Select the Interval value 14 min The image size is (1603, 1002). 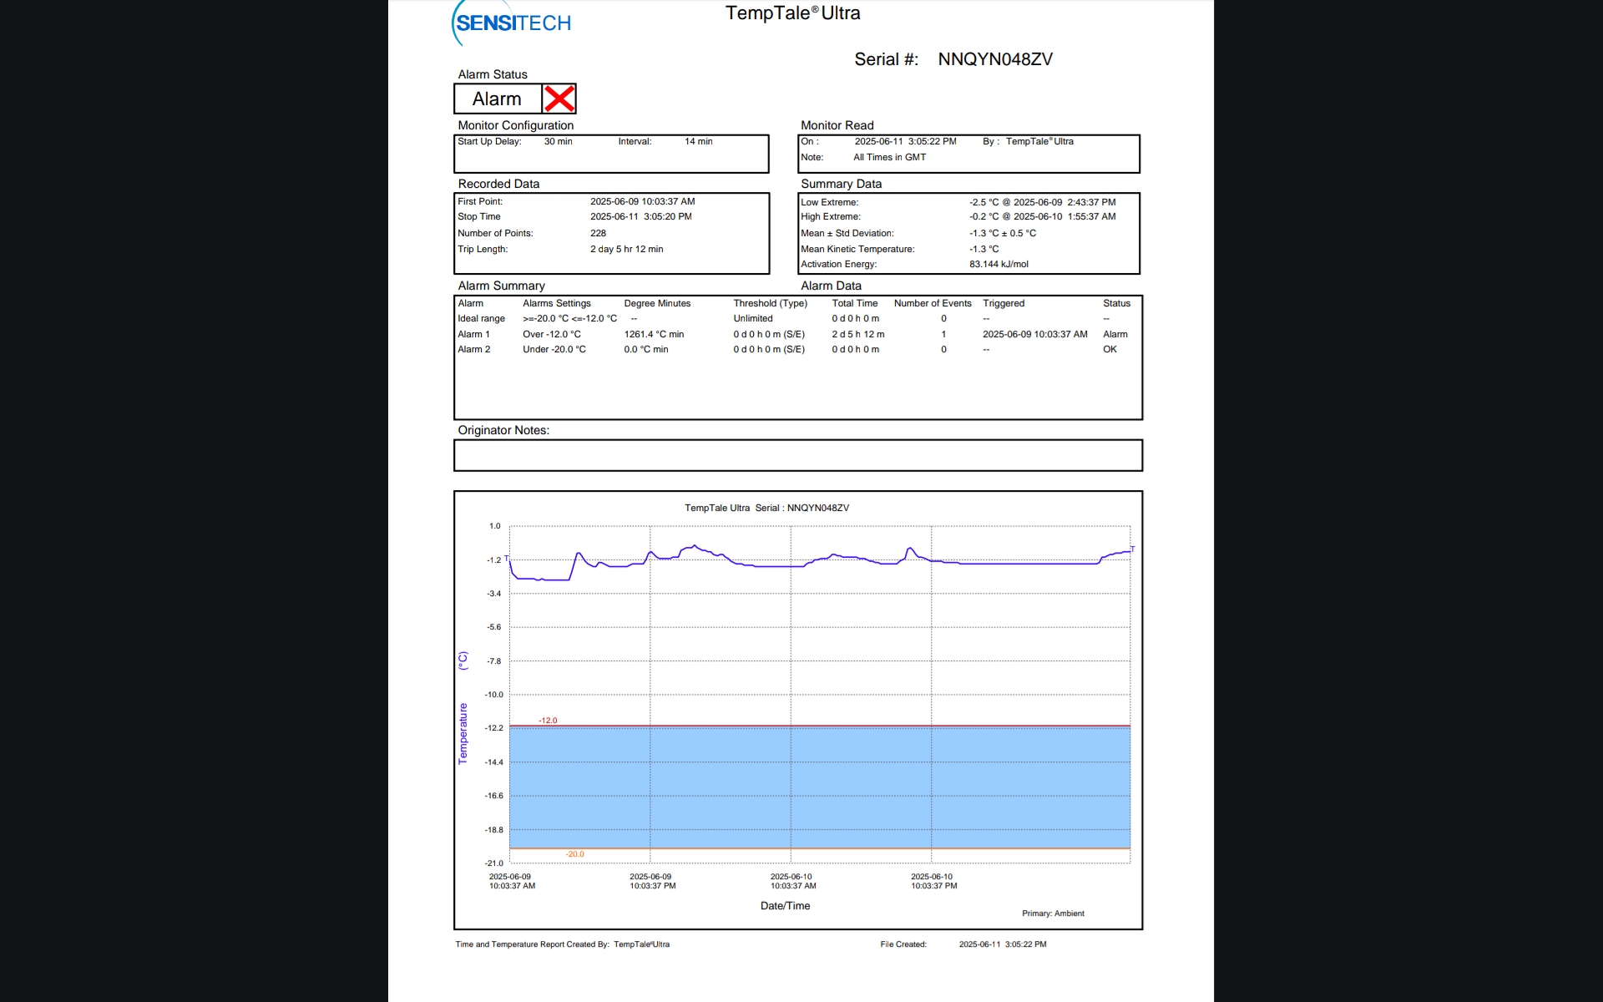(698, 142)
